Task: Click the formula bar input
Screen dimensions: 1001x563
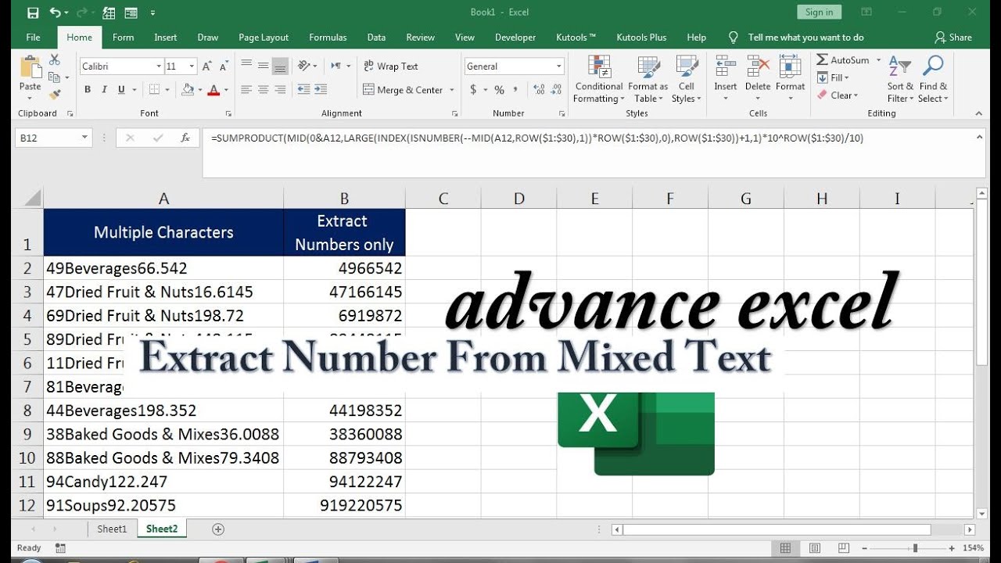Action: pos(587,153)
